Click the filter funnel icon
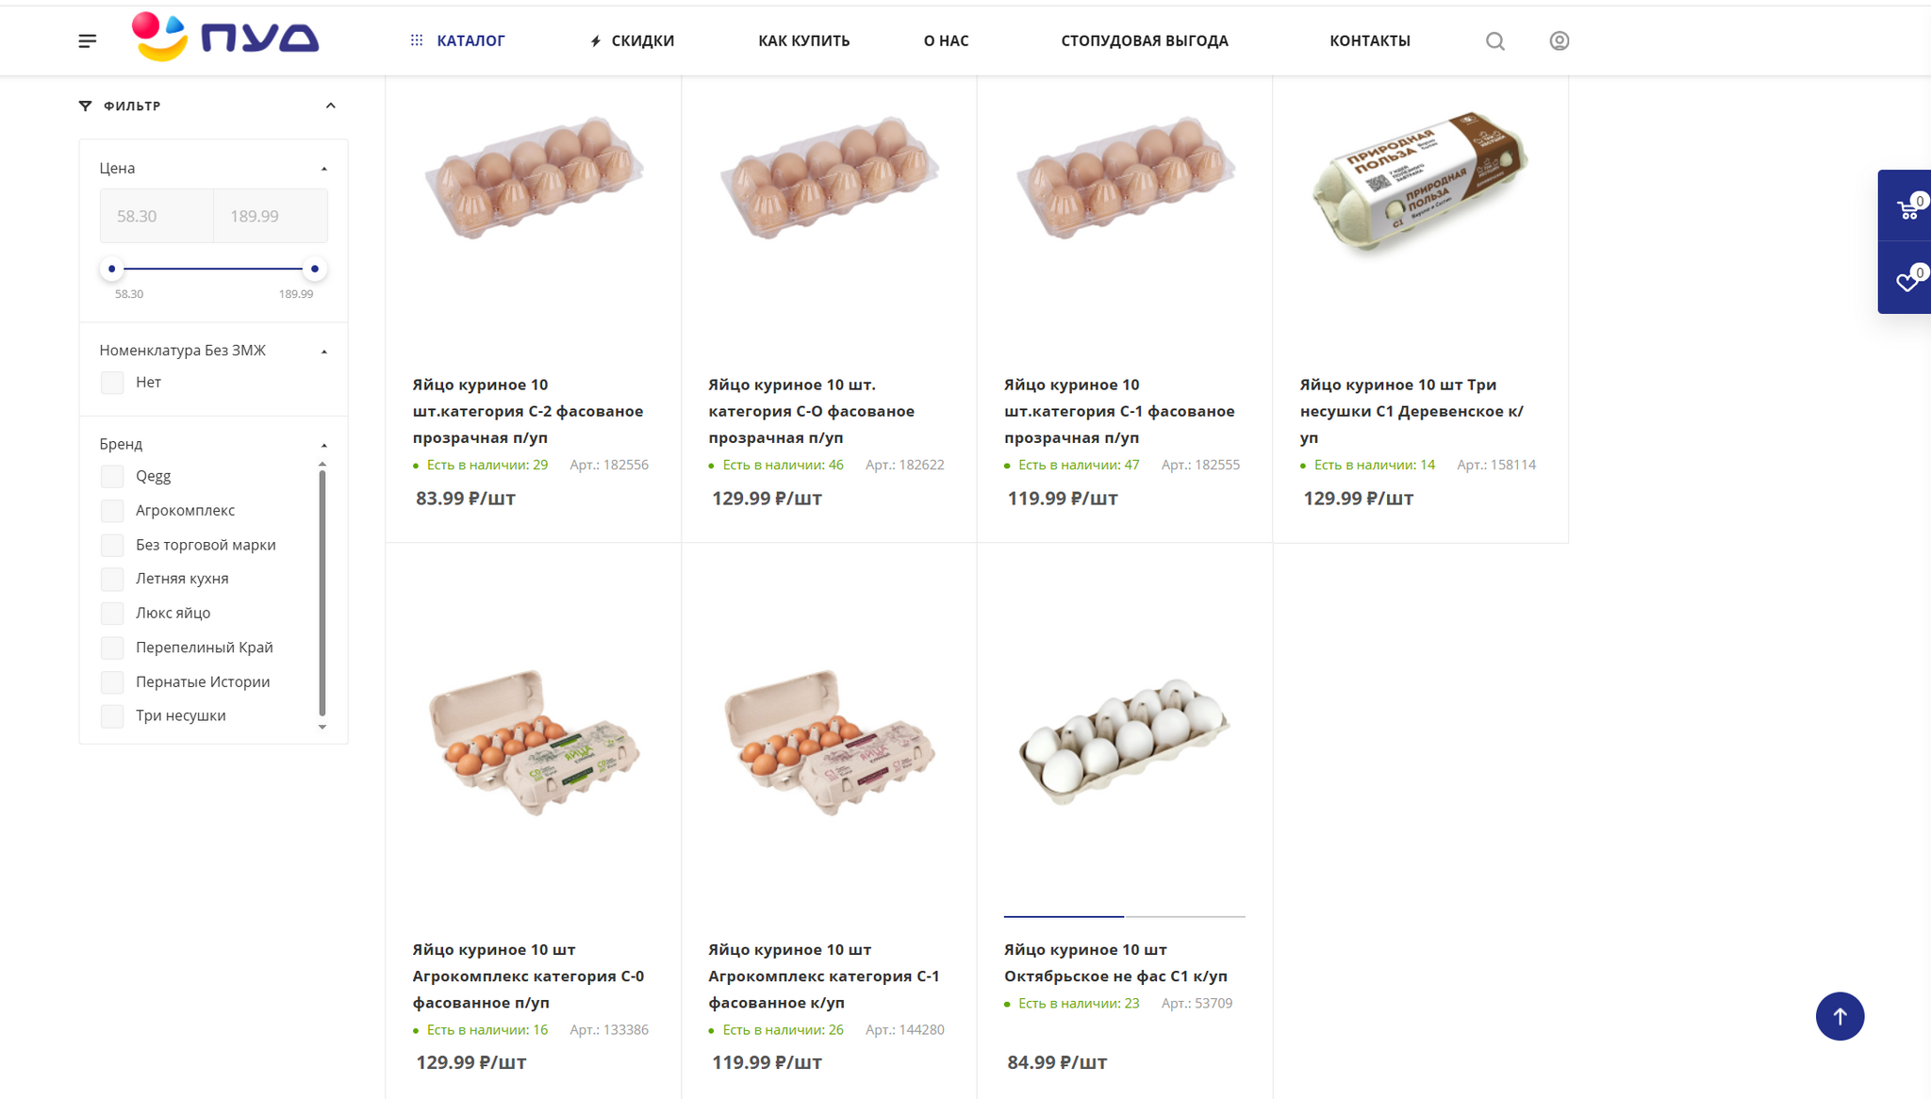This screenshot has height=1099, width=1931. click(86, 106)
